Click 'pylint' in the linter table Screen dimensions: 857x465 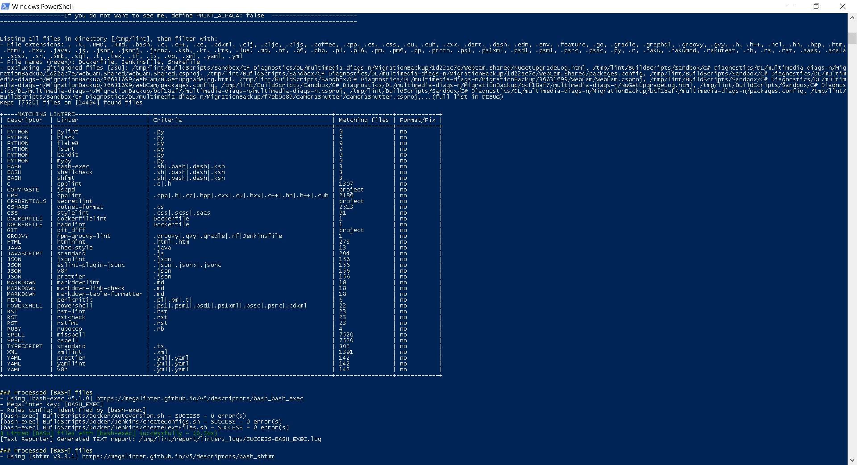[67, 132]
